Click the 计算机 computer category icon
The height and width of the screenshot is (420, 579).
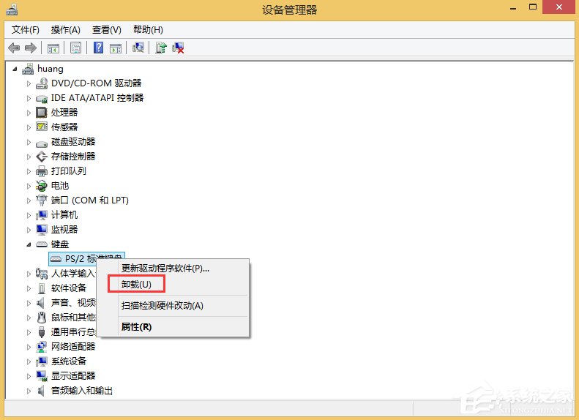42,215
